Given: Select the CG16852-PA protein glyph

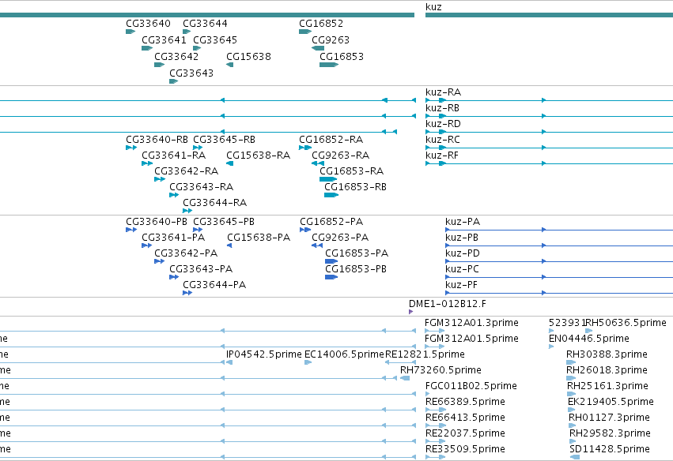Looking at the screenshot, I should (305, 230).
